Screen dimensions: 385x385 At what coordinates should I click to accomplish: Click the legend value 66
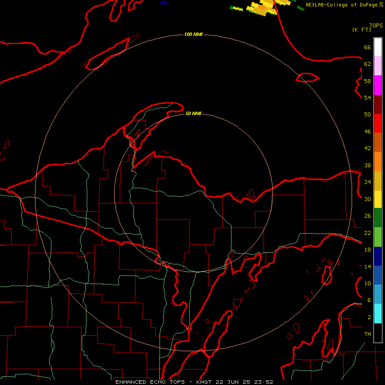click(x=367, y=47)
